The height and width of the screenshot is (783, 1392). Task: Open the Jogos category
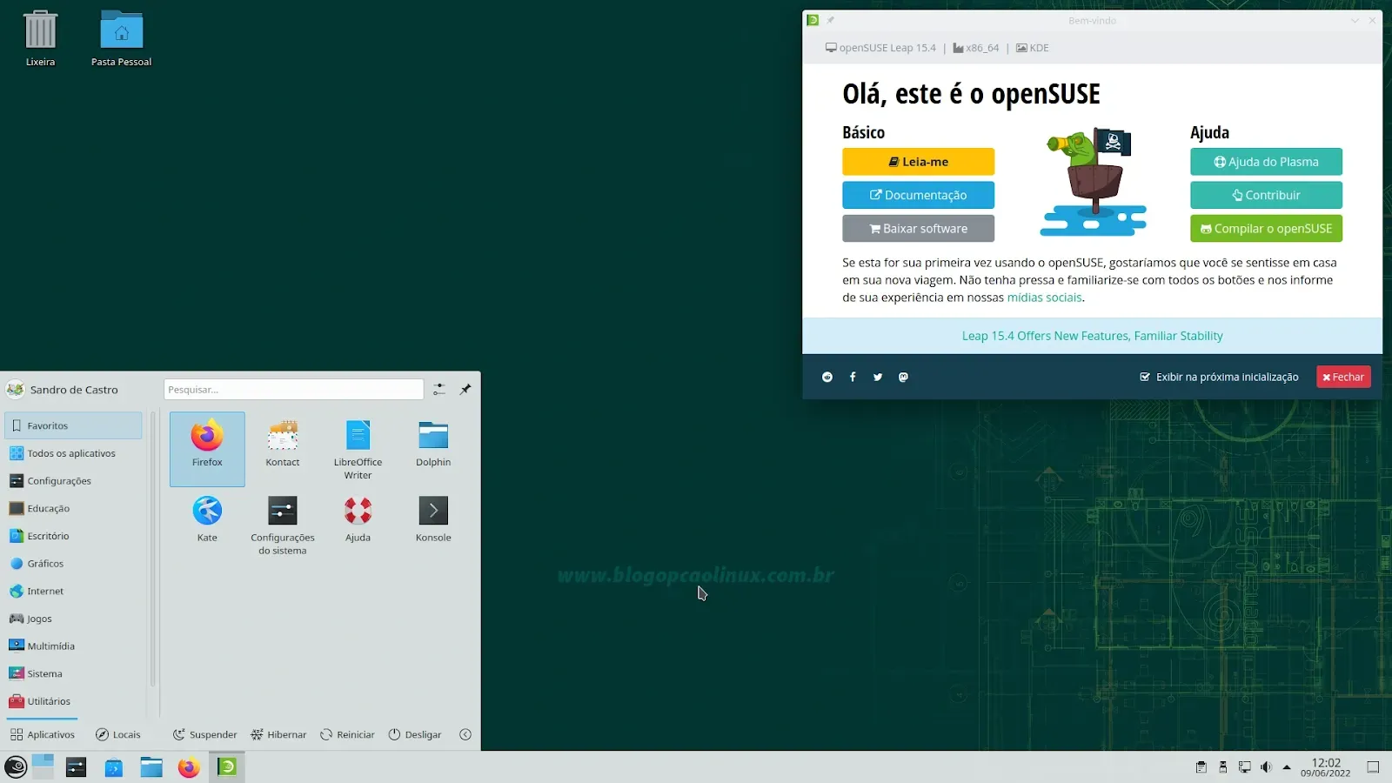[74, 619]
